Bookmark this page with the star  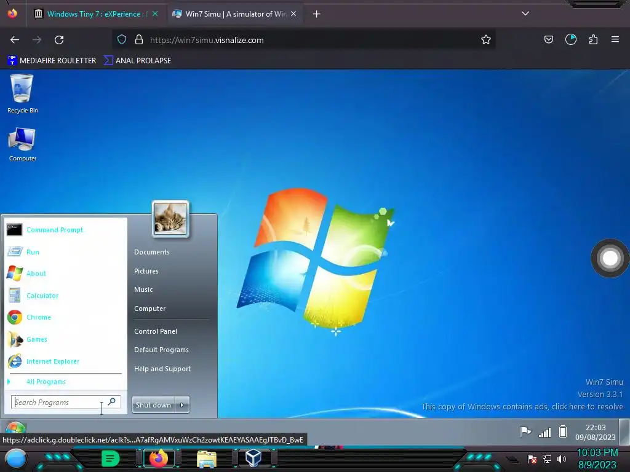(486, 40)
